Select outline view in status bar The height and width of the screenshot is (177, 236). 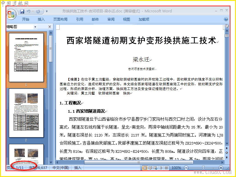click(161, 168)
